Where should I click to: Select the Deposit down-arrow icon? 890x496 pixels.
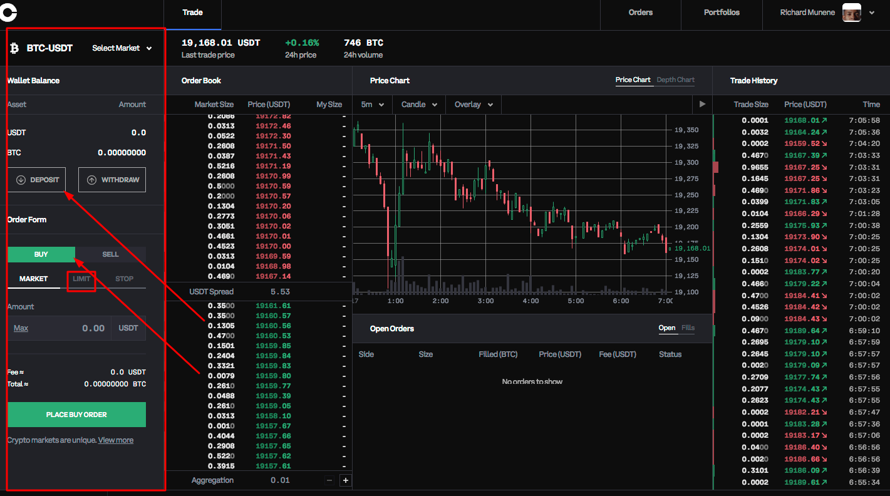(21, 180)
